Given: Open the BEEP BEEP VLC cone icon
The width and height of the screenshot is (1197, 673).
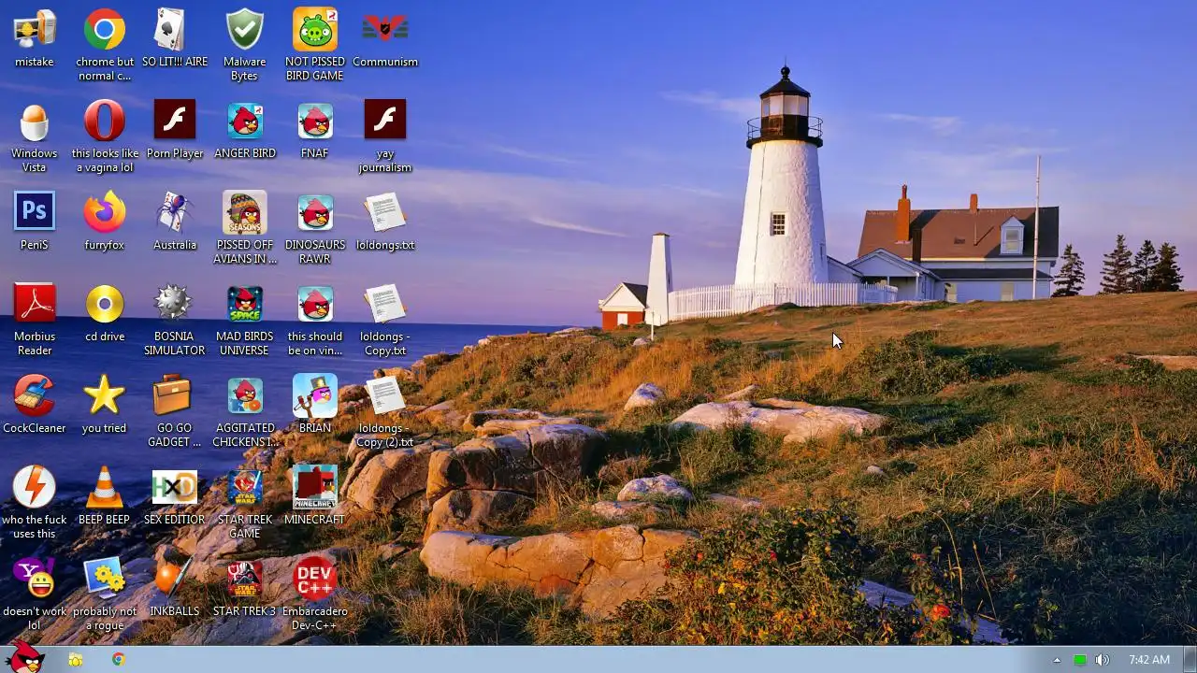Looking at the screenshot, I should point(105,488).
